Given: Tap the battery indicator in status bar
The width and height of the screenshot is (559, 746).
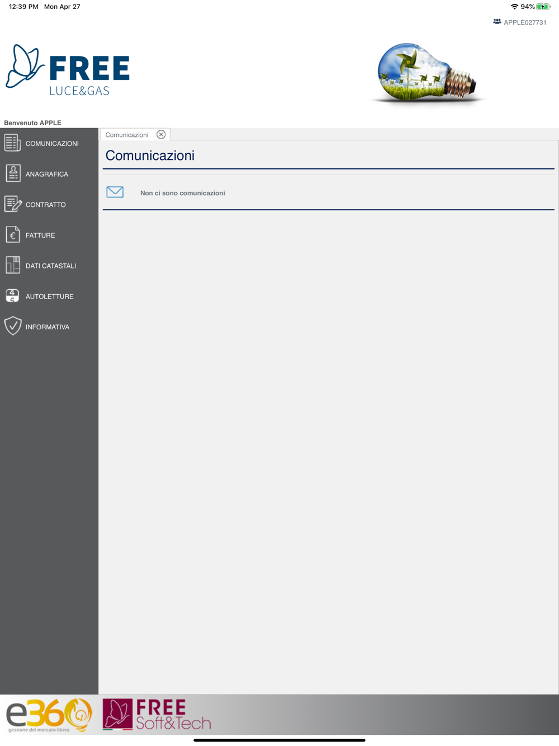Looking at the screenshot, I should [543, 7].
